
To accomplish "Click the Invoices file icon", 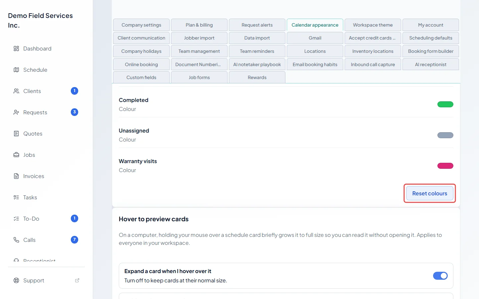I will [x=16, y=176].
